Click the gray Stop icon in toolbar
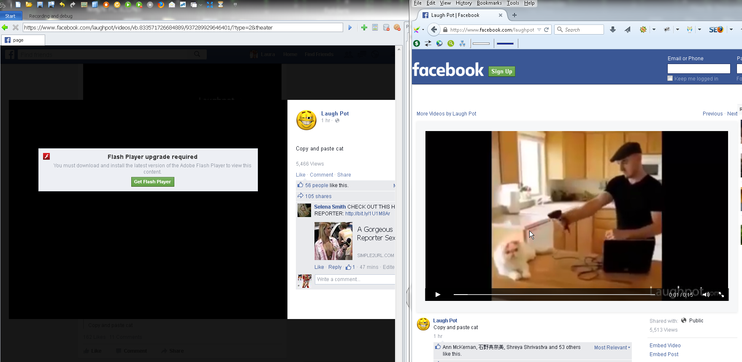This screenshot has height=362, width=742. point(150,5)
